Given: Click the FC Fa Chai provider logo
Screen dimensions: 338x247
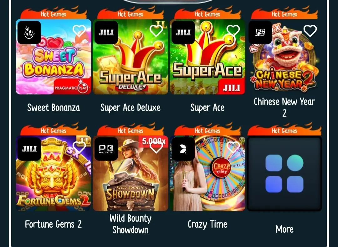Looking at the screenshot, I should tap(260, 33).
